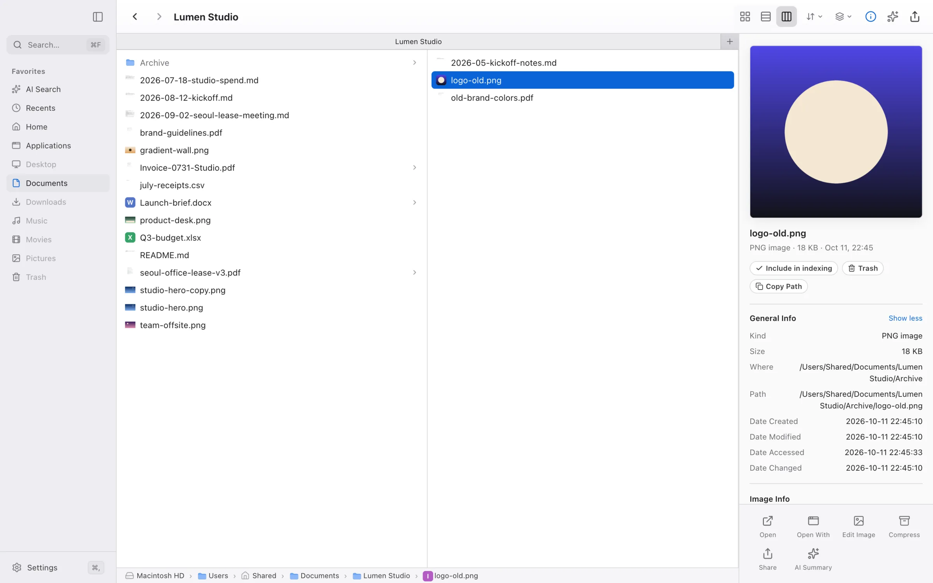Expand the Archive folder chevron
933x583 pixels.
(414, 63)
